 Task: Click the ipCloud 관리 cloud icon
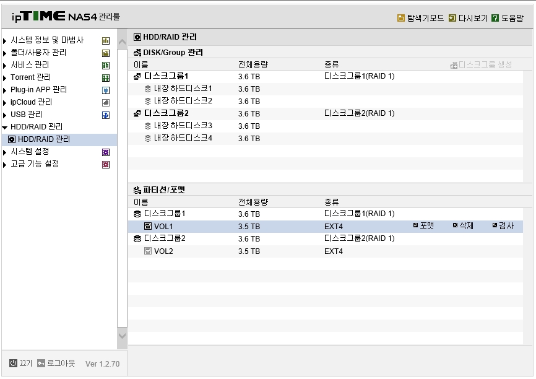(106, 103)
